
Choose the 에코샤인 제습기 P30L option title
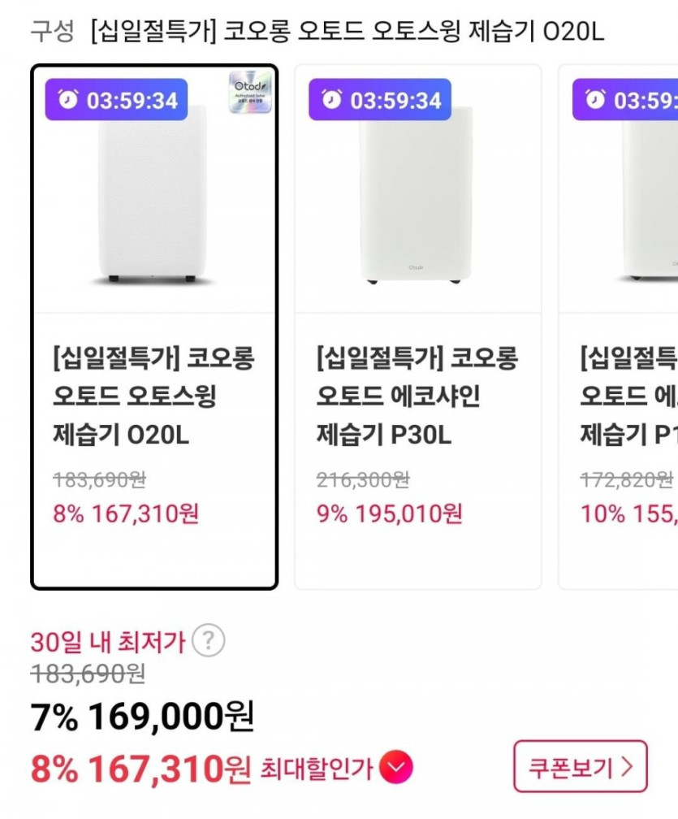(x=417, y=396)
